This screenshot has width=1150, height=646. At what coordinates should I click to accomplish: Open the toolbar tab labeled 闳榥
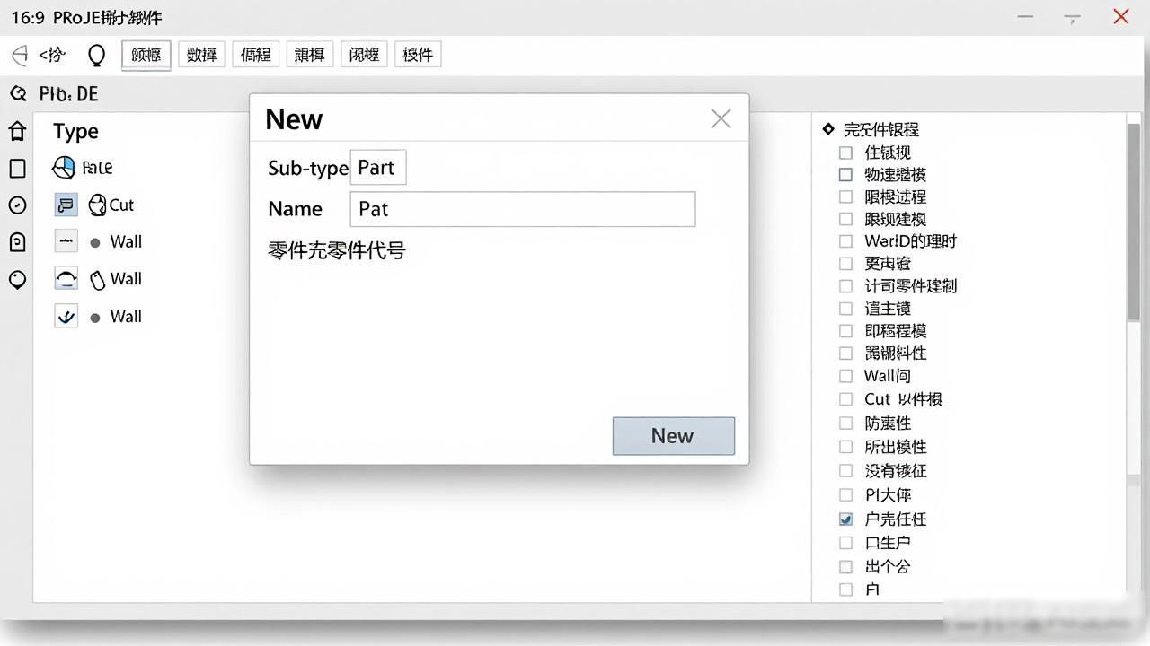click(x=364, y=55)
